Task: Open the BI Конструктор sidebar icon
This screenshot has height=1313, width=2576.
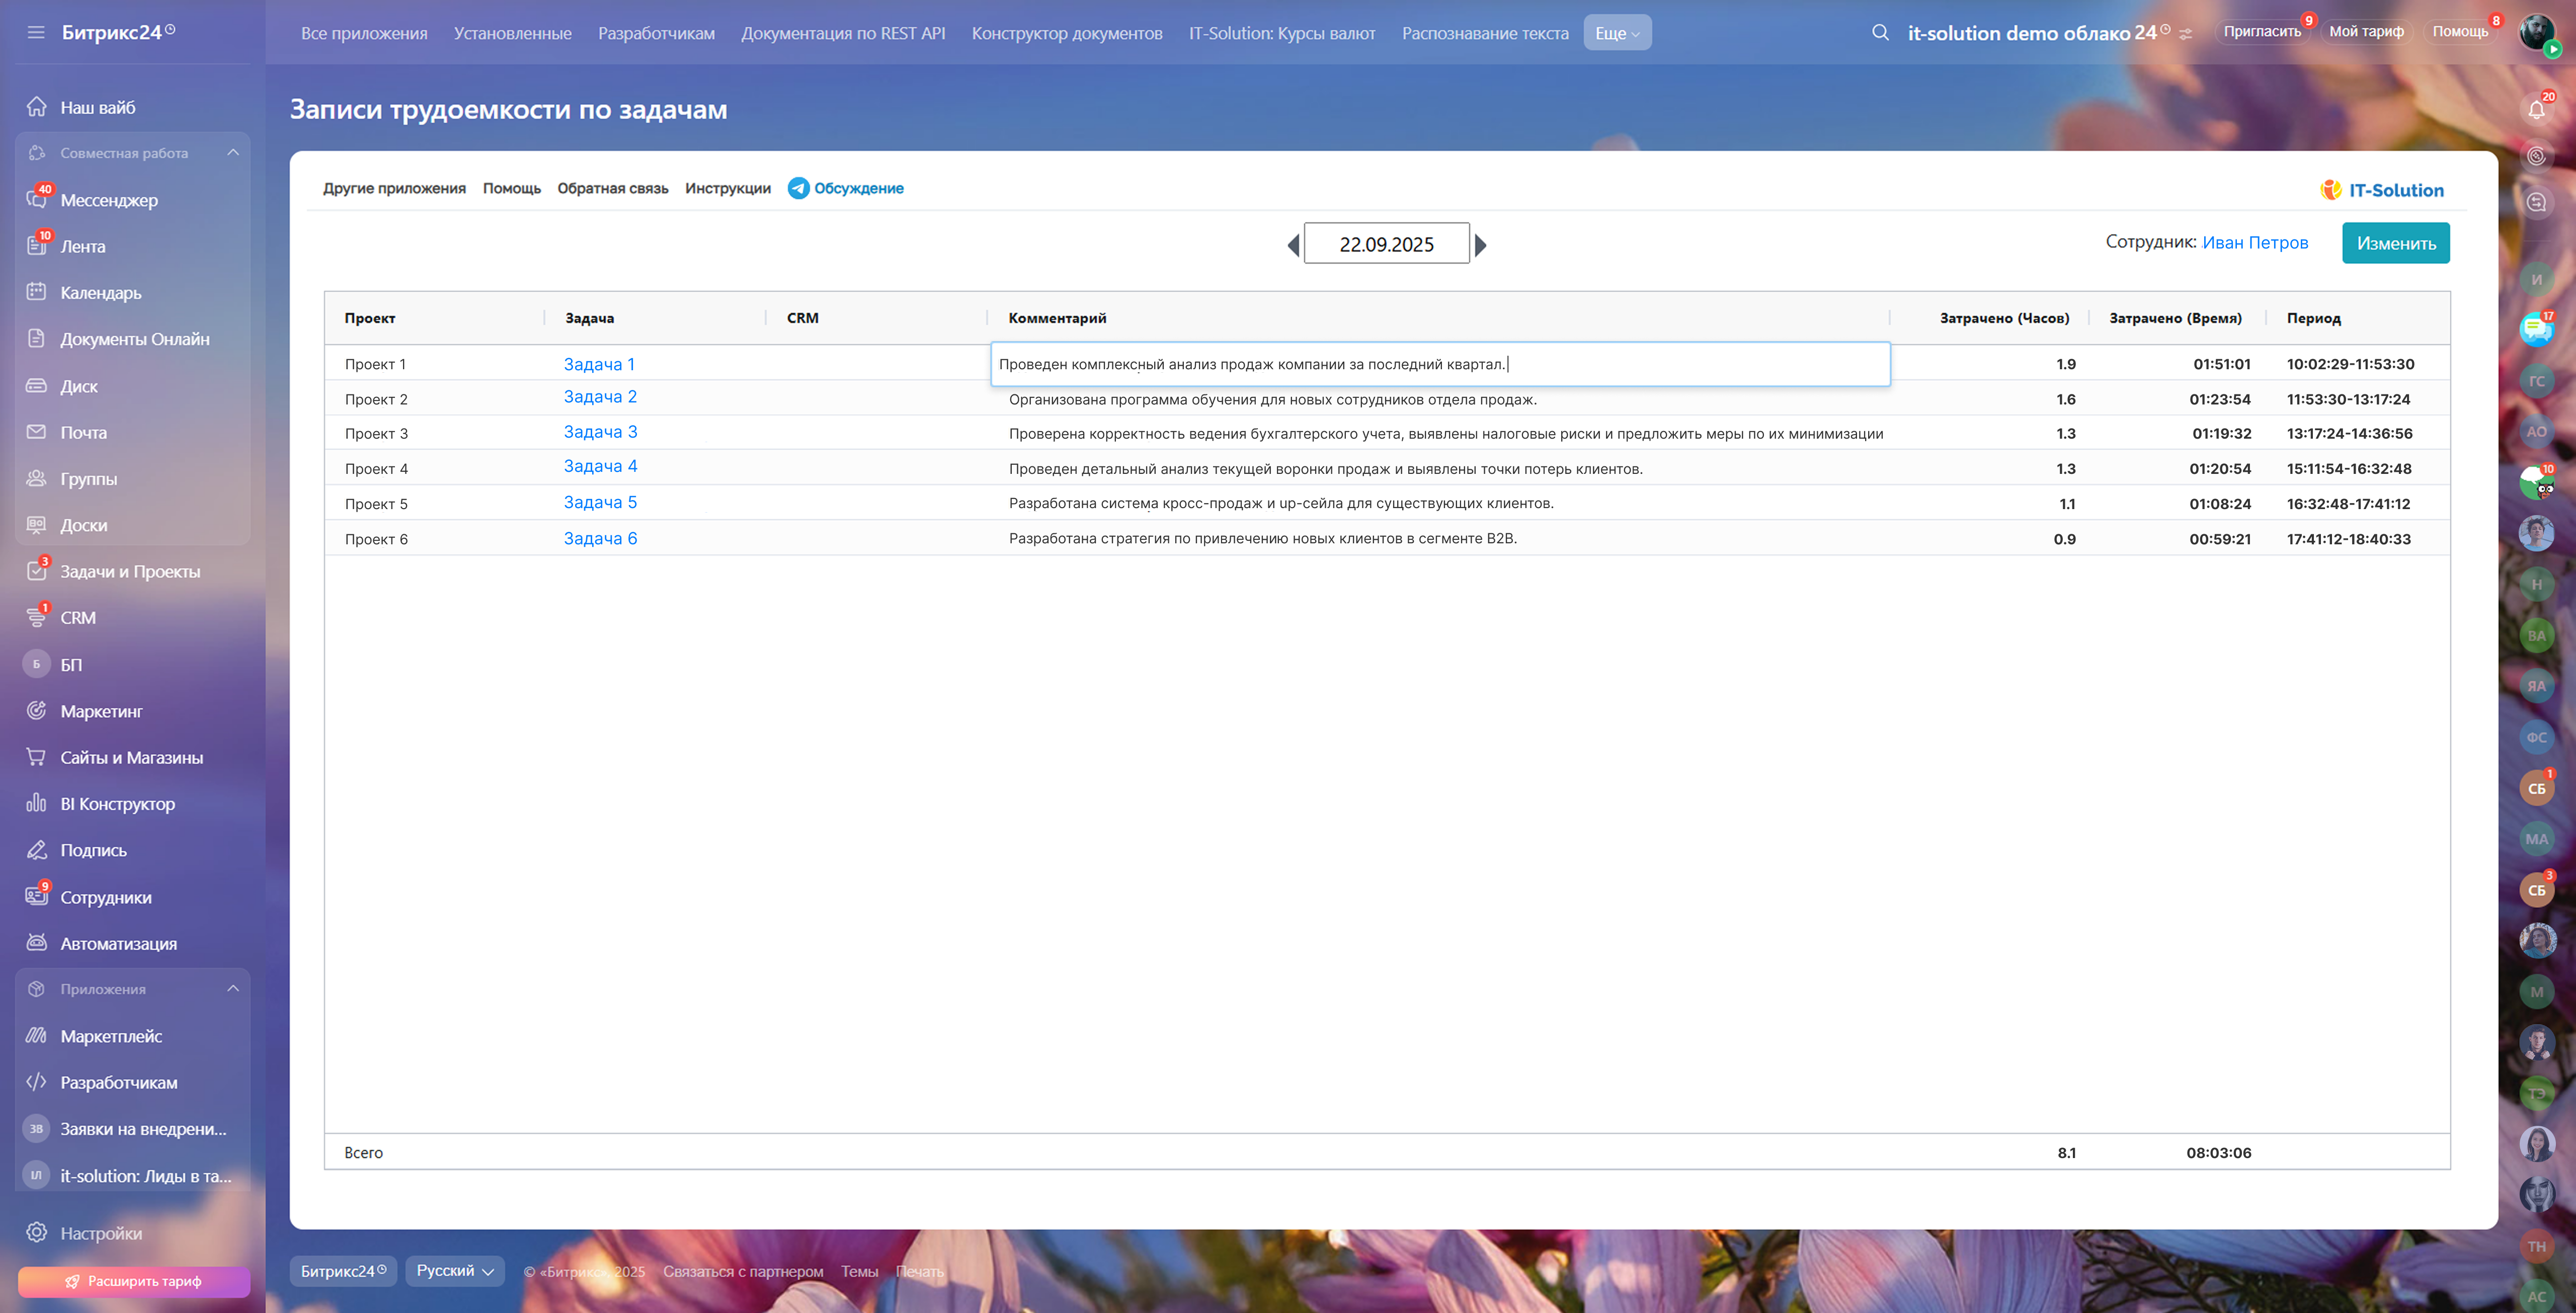Action: pyautogui.click(x=37, y=803)
